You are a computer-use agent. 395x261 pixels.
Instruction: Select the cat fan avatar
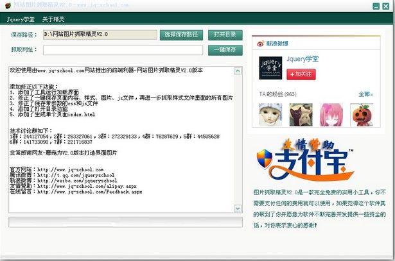[x=301, y=115]
